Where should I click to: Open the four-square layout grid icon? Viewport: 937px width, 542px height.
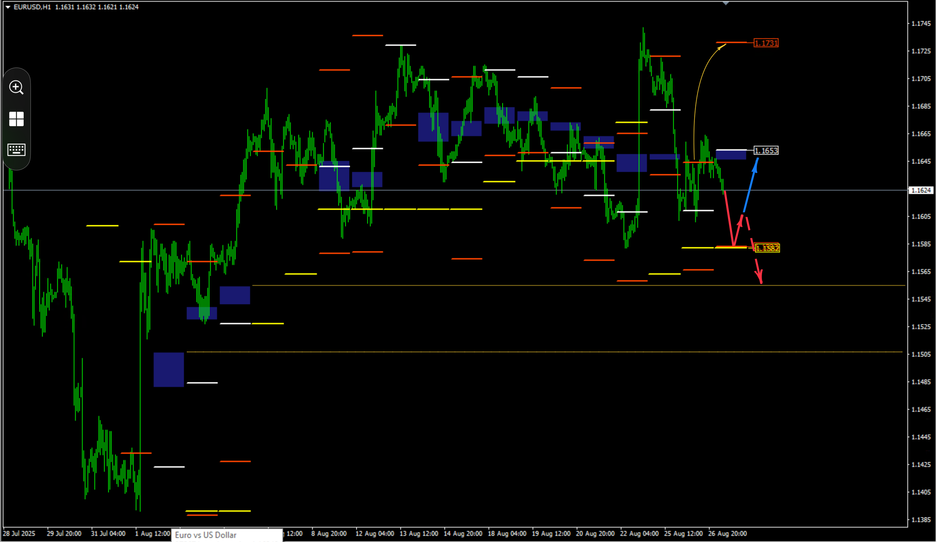[16, 119]
